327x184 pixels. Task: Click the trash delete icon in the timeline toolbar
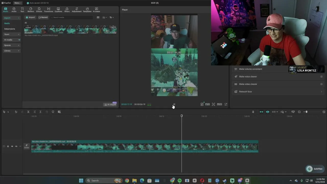pos(47,112)
